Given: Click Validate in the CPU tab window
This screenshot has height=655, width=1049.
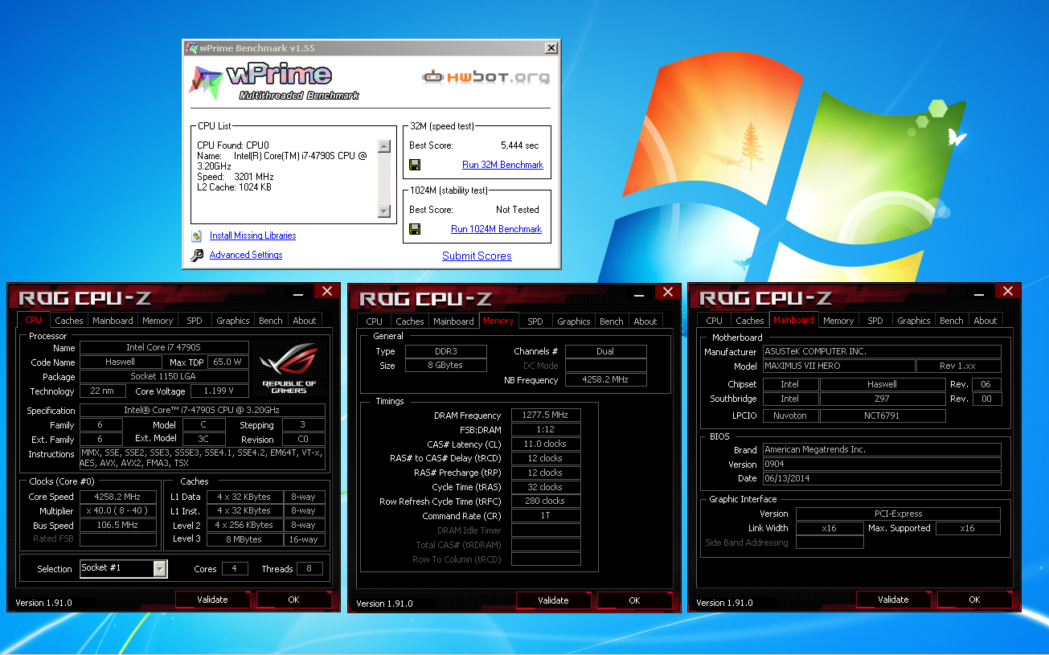Looking at the screenshot, I should click(212, 600).
